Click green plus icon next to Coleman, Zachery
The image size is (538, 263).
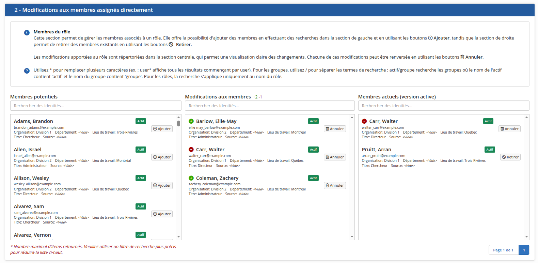coord(191,178)
